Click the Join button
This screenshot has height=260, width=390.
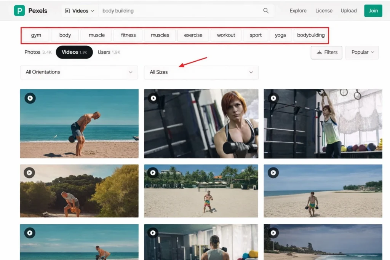point(373,11)
